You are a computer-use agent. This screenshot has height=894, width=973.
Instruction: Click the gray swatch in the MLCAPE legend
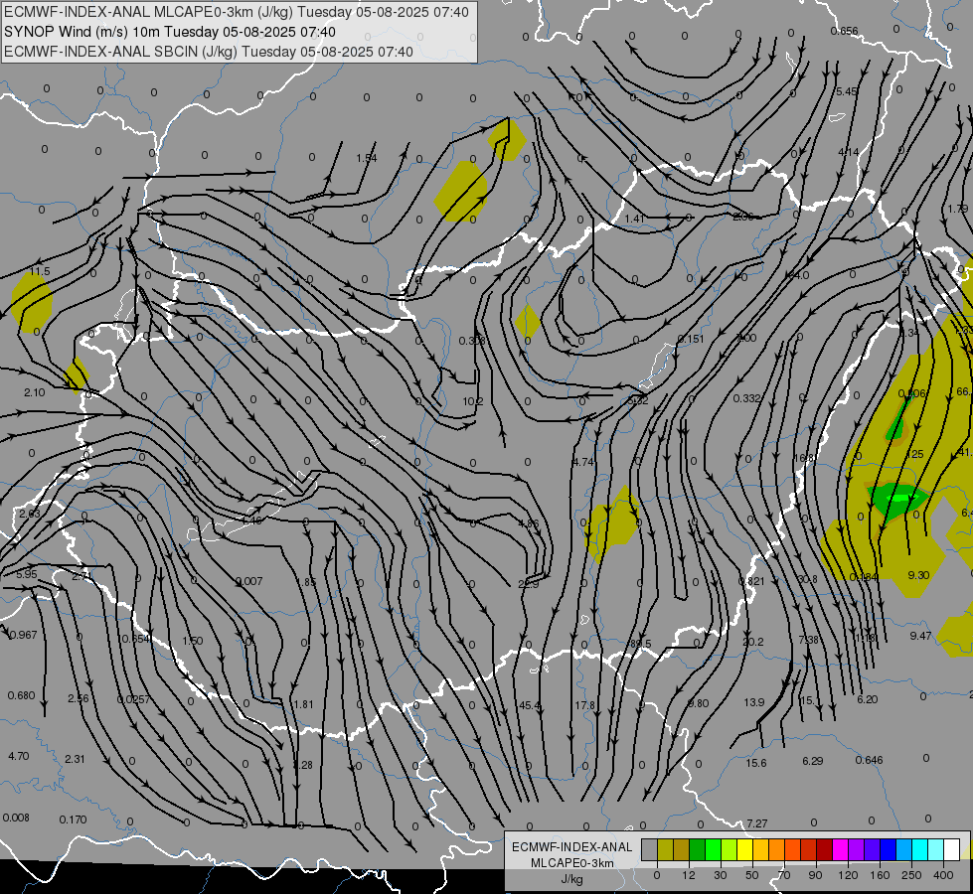point(650,849)
